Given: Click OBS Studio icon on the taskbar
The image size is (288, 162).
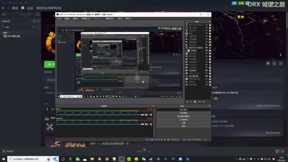Looking at the screenshot, I should click(x=122, y=159).
